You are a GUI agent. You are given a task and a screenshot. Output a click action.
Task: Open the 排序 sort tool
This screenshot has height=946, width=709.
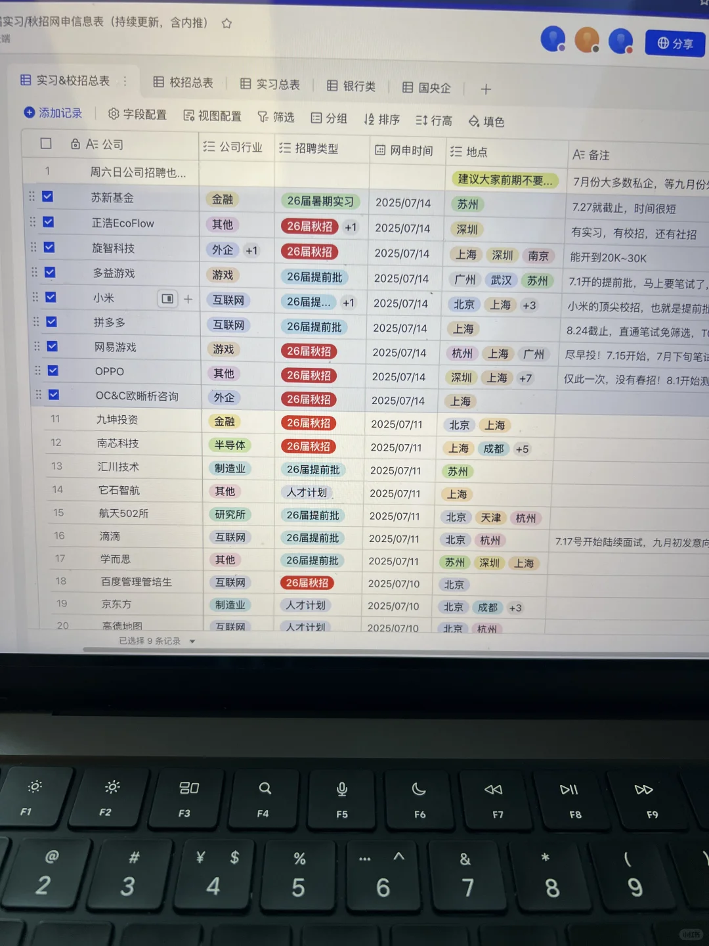pos(382,120)
